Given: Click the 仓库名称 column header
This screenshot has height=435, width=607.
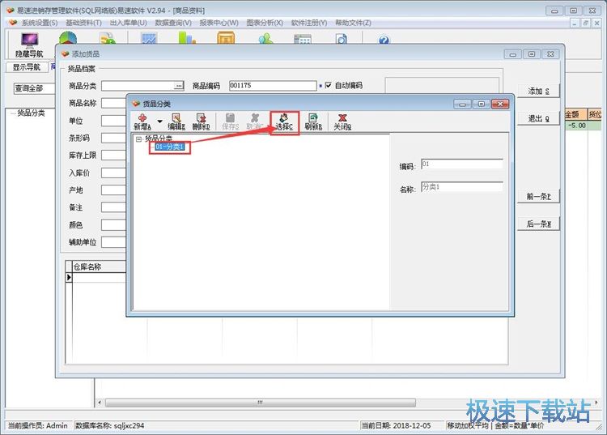Looking at the screenshot, I should 99,267.
